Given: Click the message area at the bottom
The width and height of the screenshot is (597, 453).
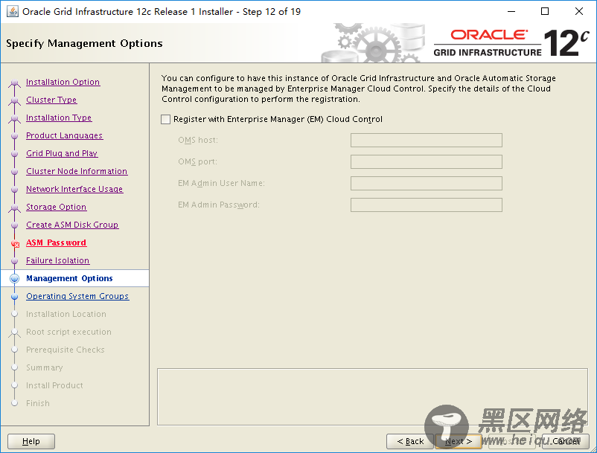Looking at the screenshot, I should [372, 396].
